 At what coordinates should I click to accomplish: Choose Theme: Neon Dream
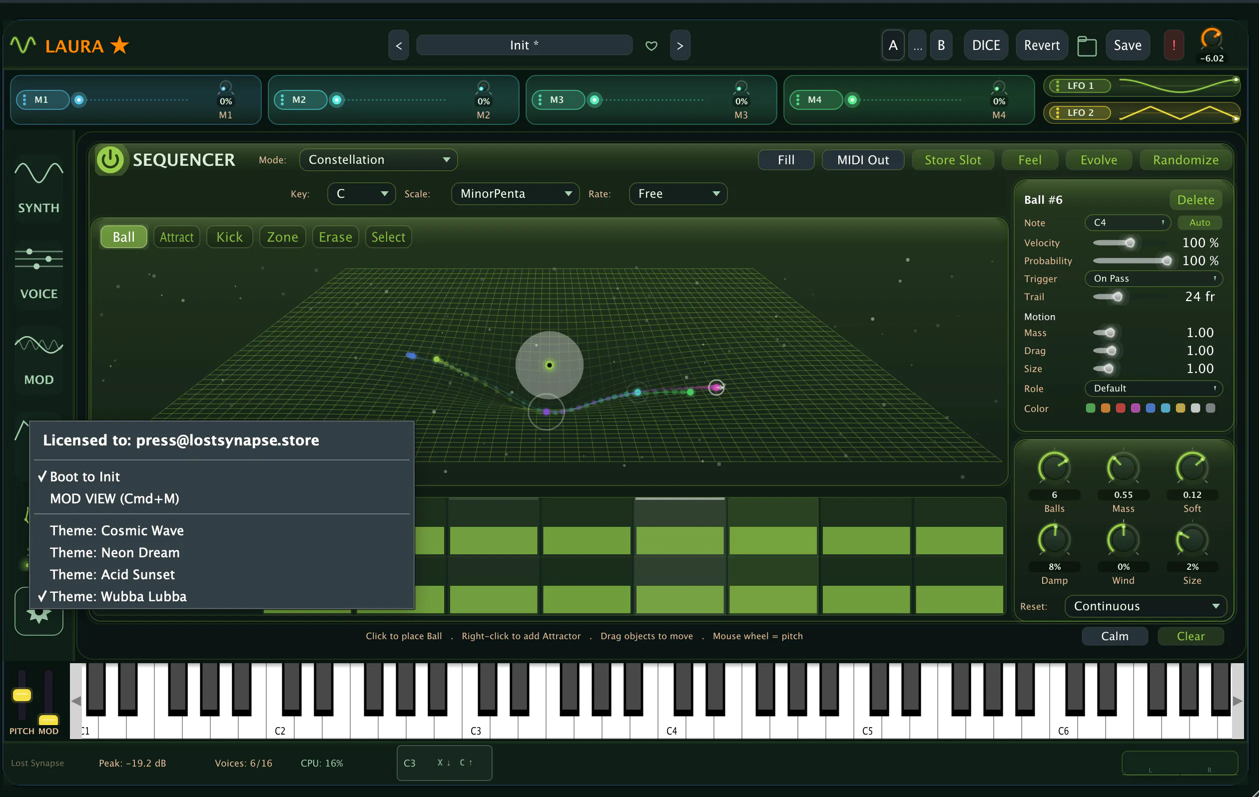(222, 552)
